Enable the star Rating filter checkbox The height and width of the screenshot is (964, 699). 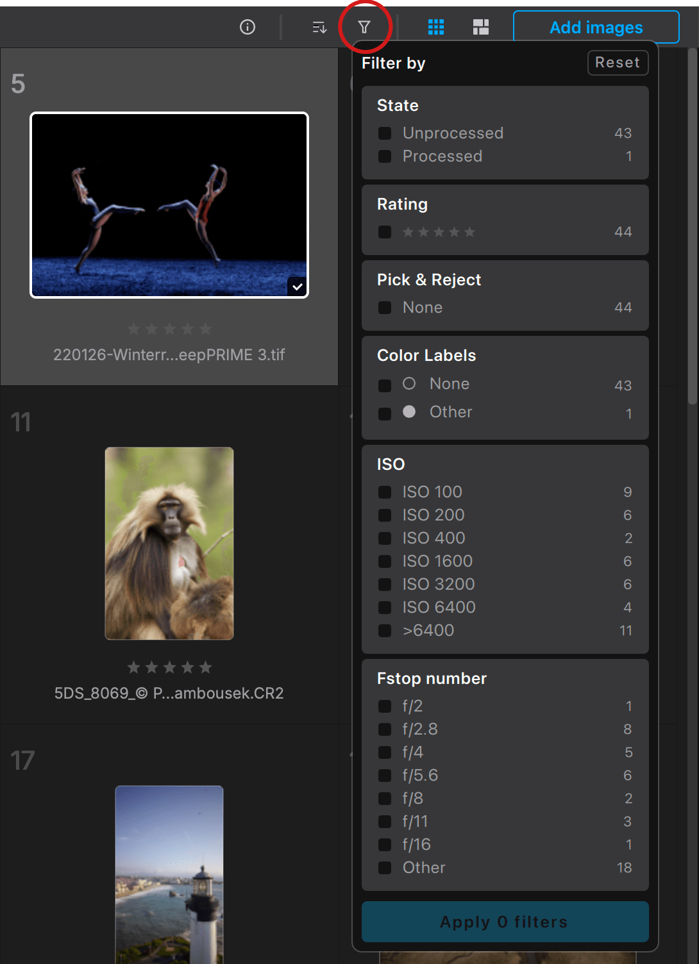(385, 232)
